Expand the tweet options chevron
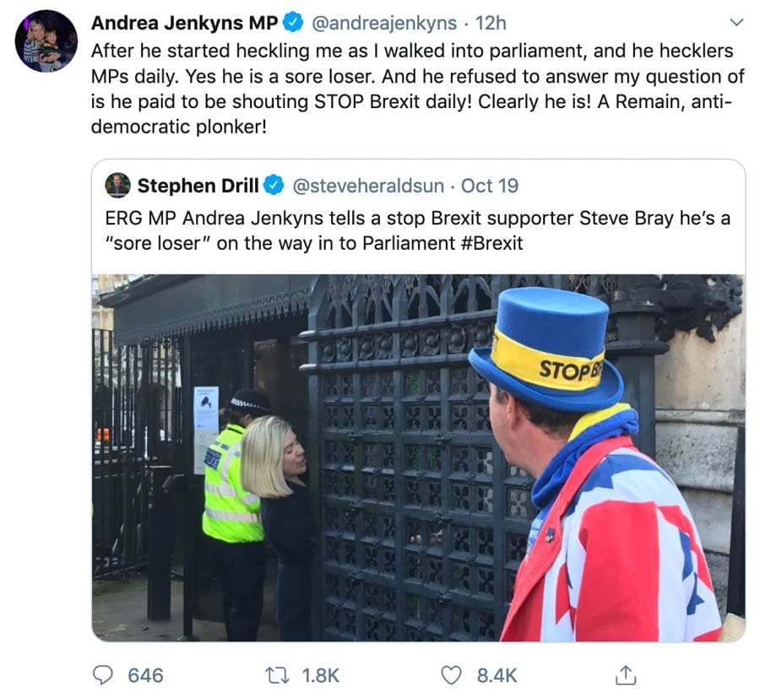Image resolution: width=760 pixels, height=699 pixels. click(x=736, y=22)
